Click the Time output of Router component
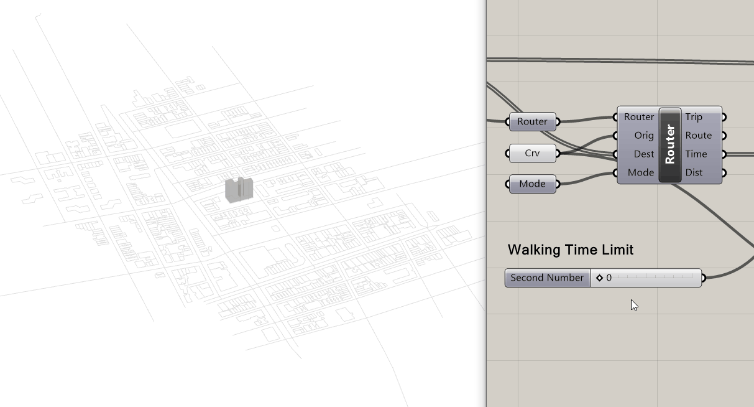Image resolution: width=754 pixels, height=407 pixels. [696, 154]
